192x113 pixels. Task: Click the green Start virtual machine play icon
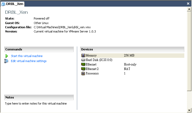7,56
